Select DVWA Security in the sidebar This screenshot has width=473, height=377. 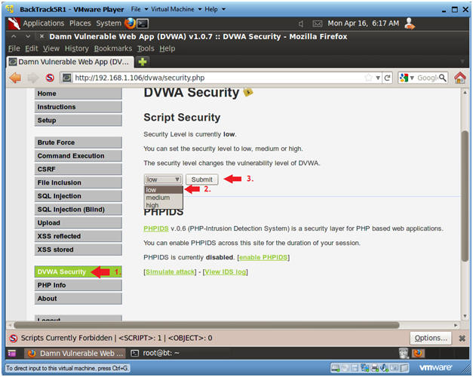pyautogui.click(x=78, y=271)
